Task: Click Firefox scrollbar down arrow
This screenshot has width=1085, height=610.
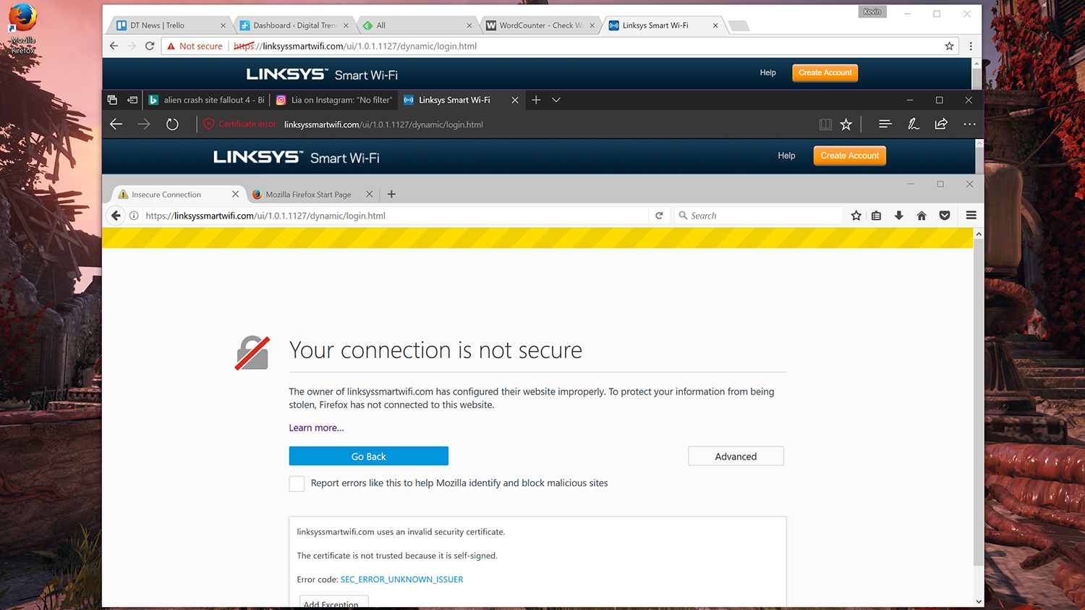Action: click(979, 601)
